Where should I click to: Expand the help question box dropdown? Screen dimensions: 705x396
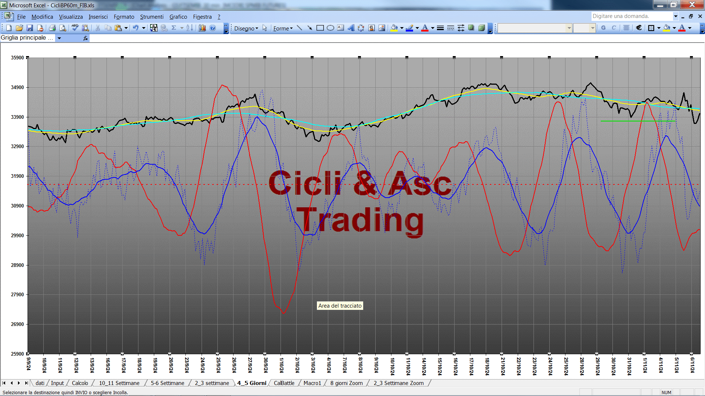pos(675,16)
